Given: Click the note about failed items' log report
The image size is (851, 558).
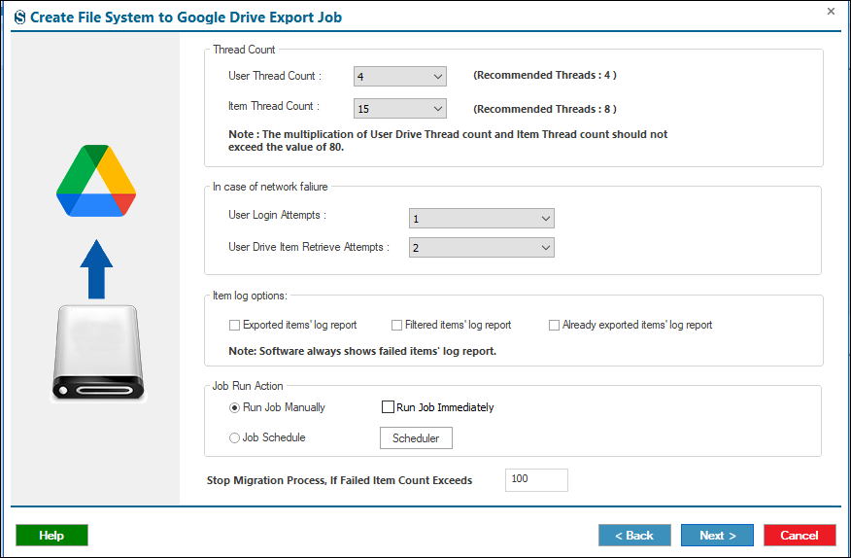Looking at the screenshot, I should (362, 351).
